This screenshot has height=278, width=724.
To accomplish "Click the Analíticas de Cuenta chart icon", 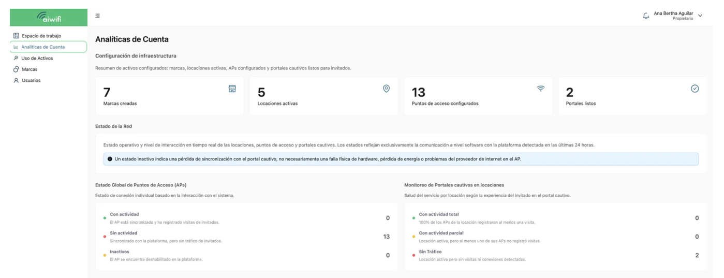I will [x=16, y=47].
